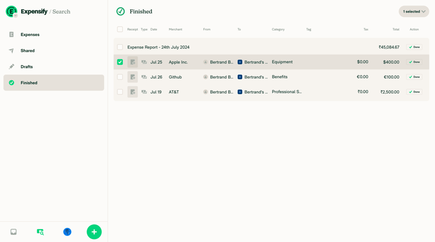The height and width of the screenshot is (242, 435).
Task: Click the Search breadcrumb text
Action: pos(61,11)
